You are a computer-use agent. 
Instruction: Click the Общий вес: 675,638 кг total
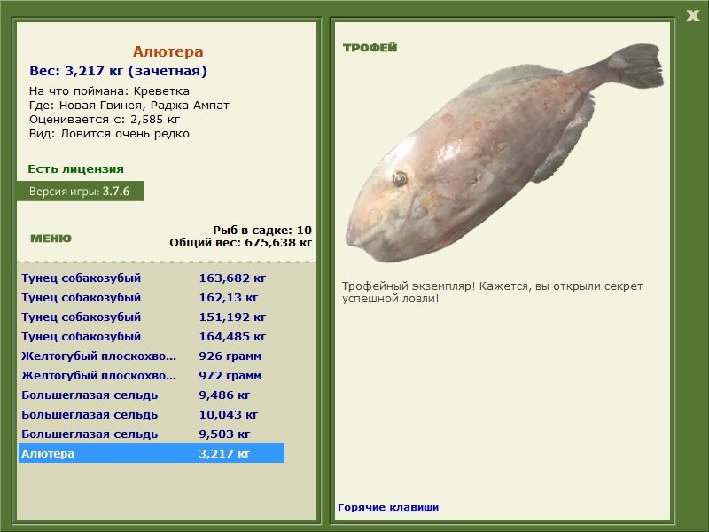(240, 242)
